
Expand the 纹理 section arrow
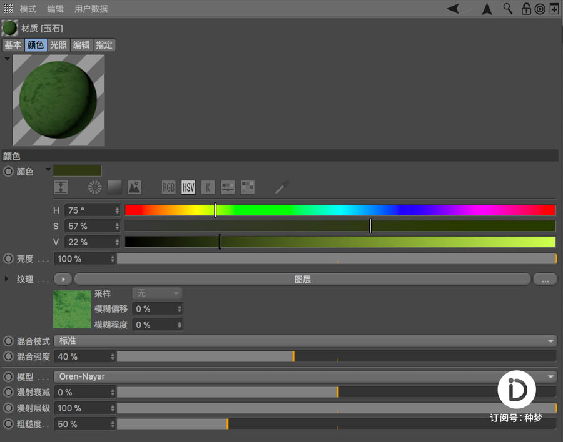pyautogui.click(x=6, y=279)
